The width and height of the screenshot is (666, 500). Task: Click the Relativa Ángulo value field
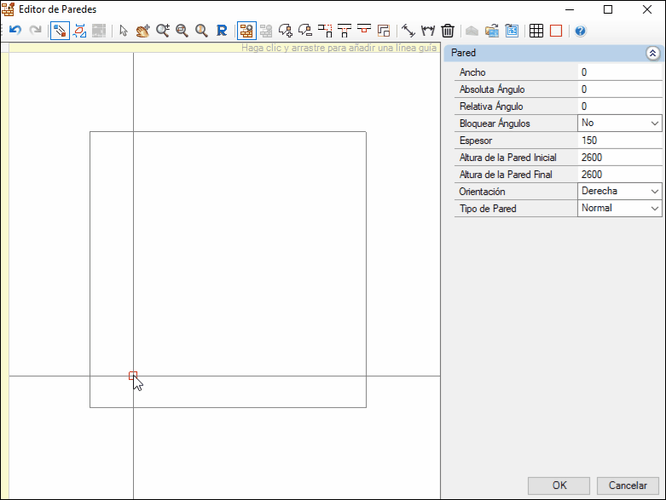pos(620,106)
